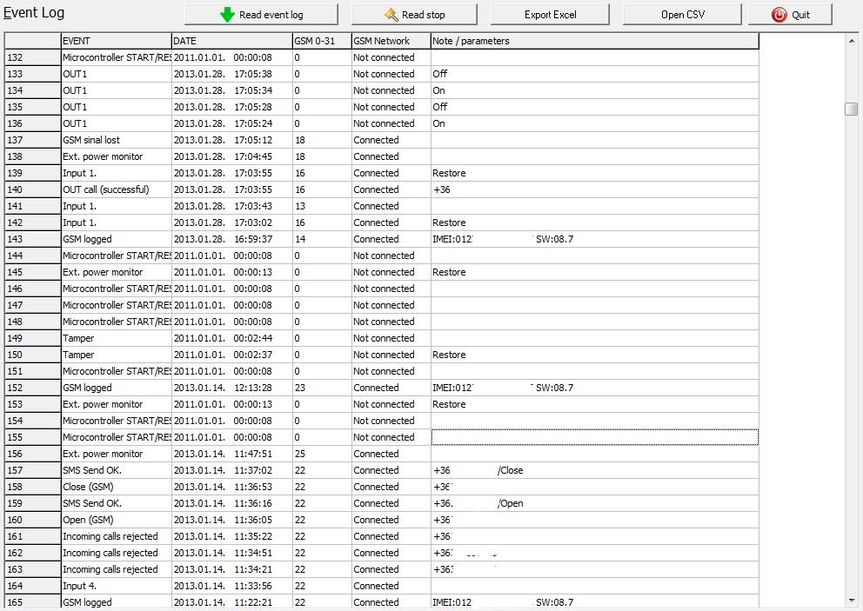The height and width of the screenshot is (611, 863).
Task: Click the Read stop pencil icon
Action: point(391,15)
